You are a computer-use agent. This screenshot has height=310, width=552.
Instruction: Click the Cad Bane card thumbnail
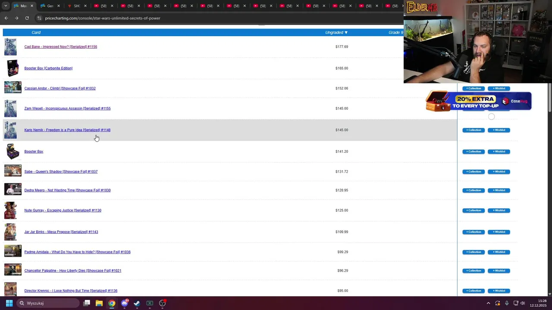pos(10,47)
